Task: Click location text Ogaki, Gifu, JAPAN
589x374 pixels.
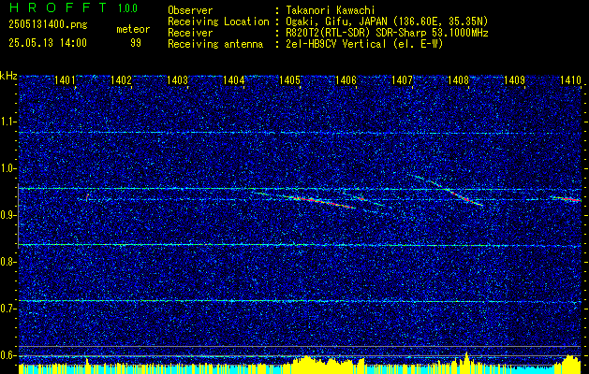Action: click(336, 22)
